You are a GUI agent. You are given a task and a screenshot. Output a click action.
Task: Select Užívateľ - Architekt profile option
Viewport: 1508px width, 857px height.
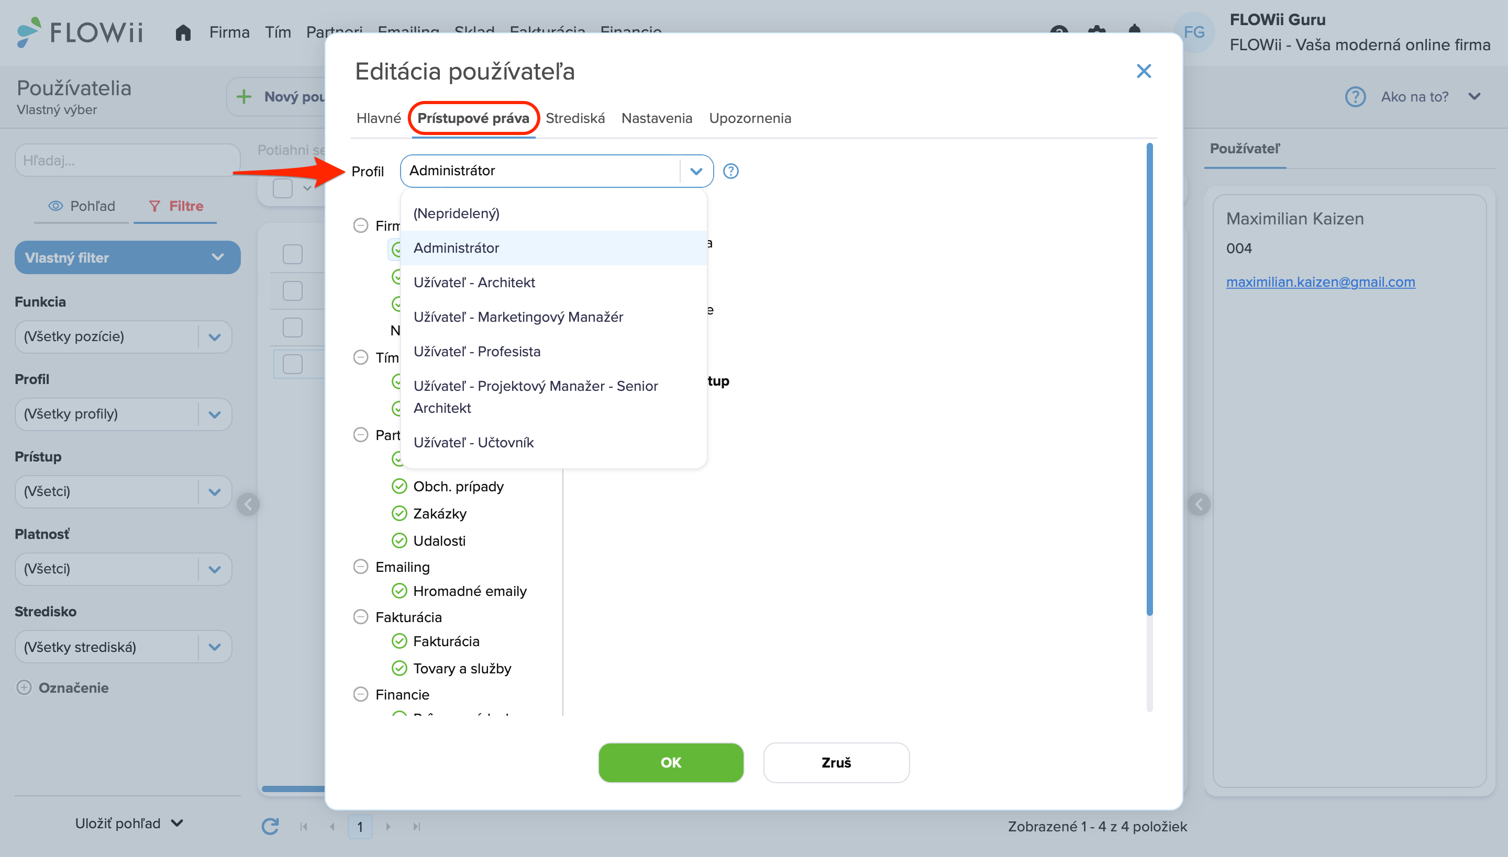(554, 283)
